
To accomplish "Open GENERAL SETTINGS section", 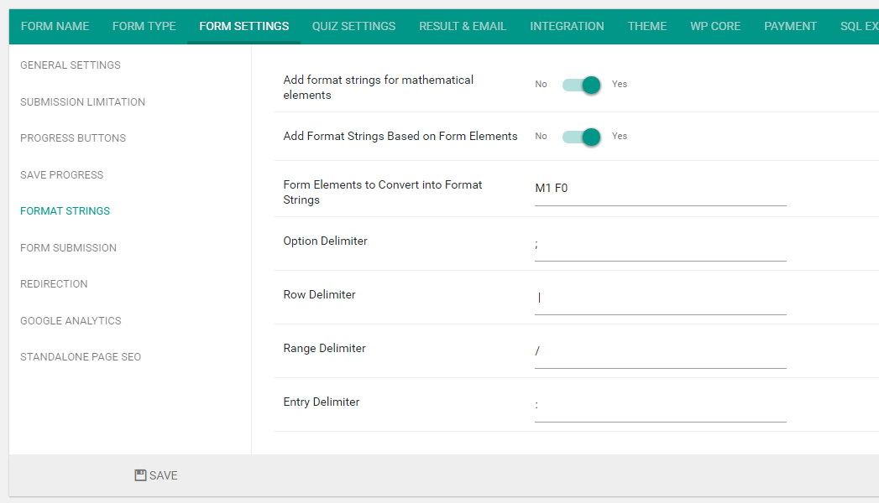I will click(70, 65).
